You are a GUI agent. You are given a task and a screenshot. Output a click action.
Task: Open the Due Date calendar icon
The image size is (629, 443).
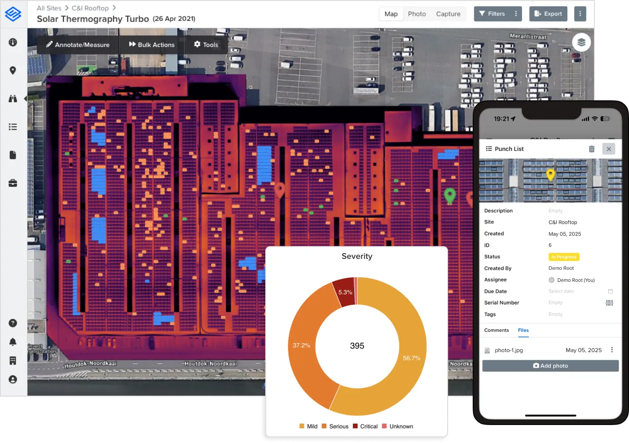point(611,291)
